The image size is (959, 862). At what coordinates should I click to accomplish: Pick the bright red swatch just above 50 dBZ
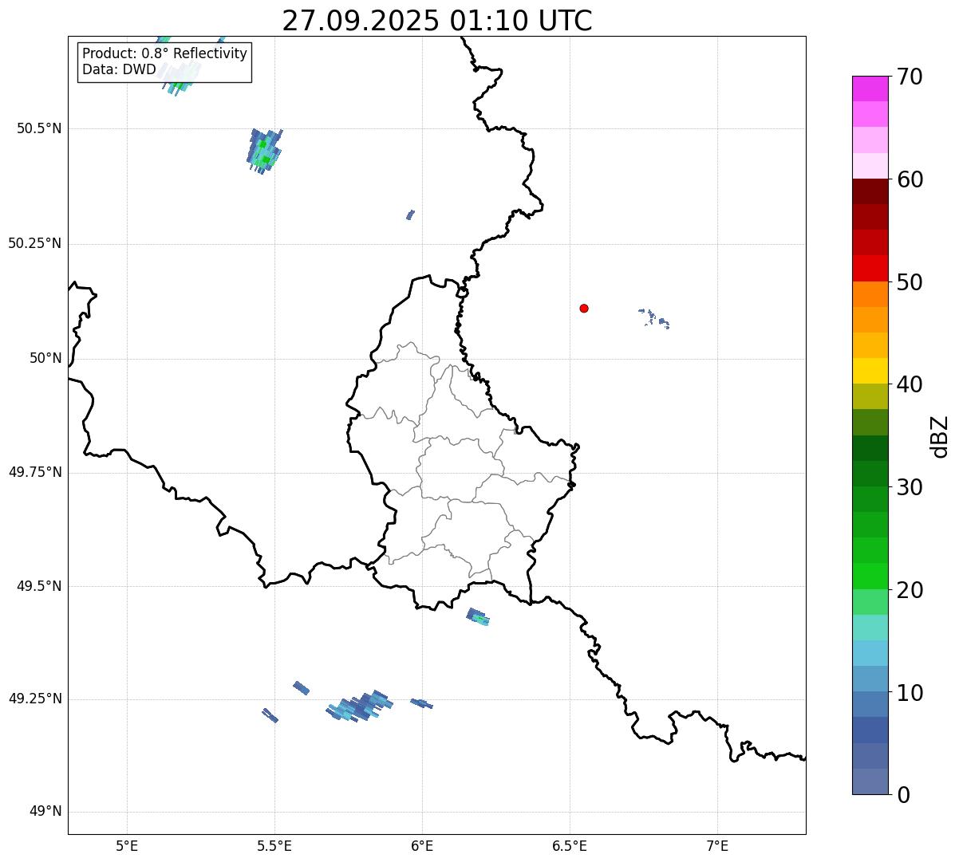870,269
